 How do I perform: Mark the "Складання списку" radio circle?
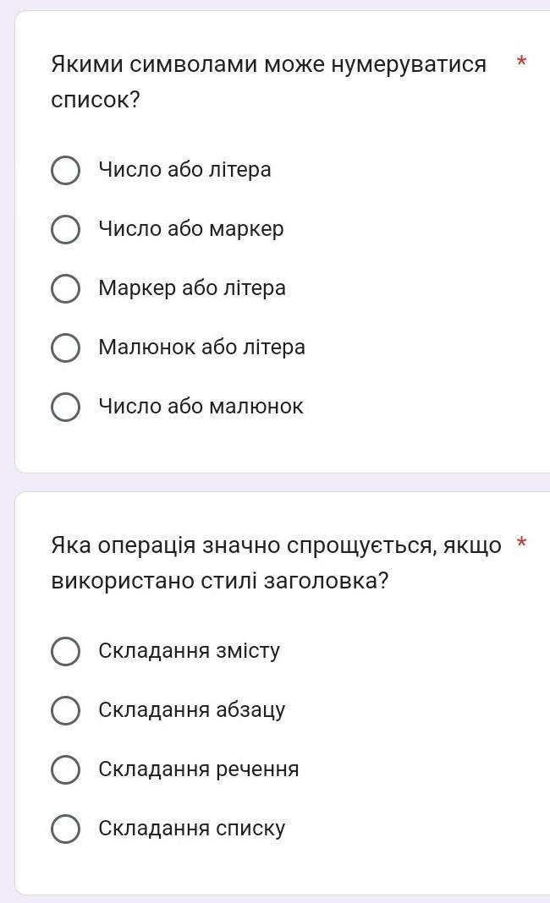click(x=66, y=829)
